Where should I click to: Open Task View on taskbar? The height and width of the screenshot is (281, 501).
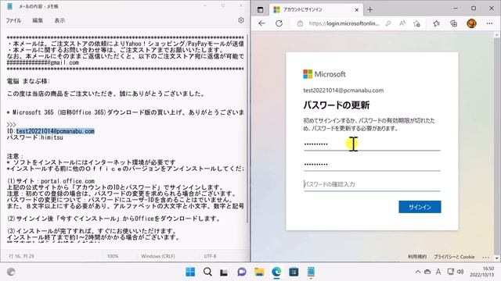tap(224, 272)
